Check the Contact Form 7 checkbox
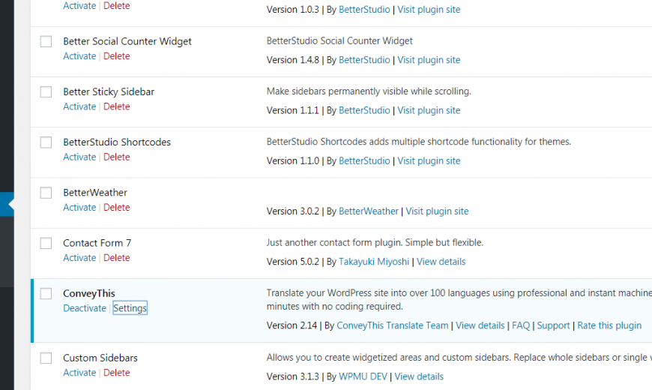 point(46,243)
